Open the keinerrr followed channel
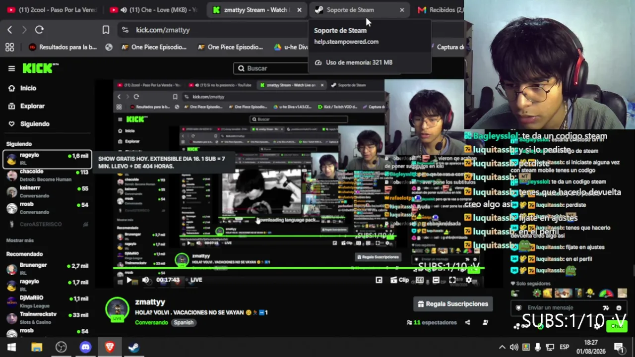This screenshot has height=357, width=635. (x=48, y=191)
